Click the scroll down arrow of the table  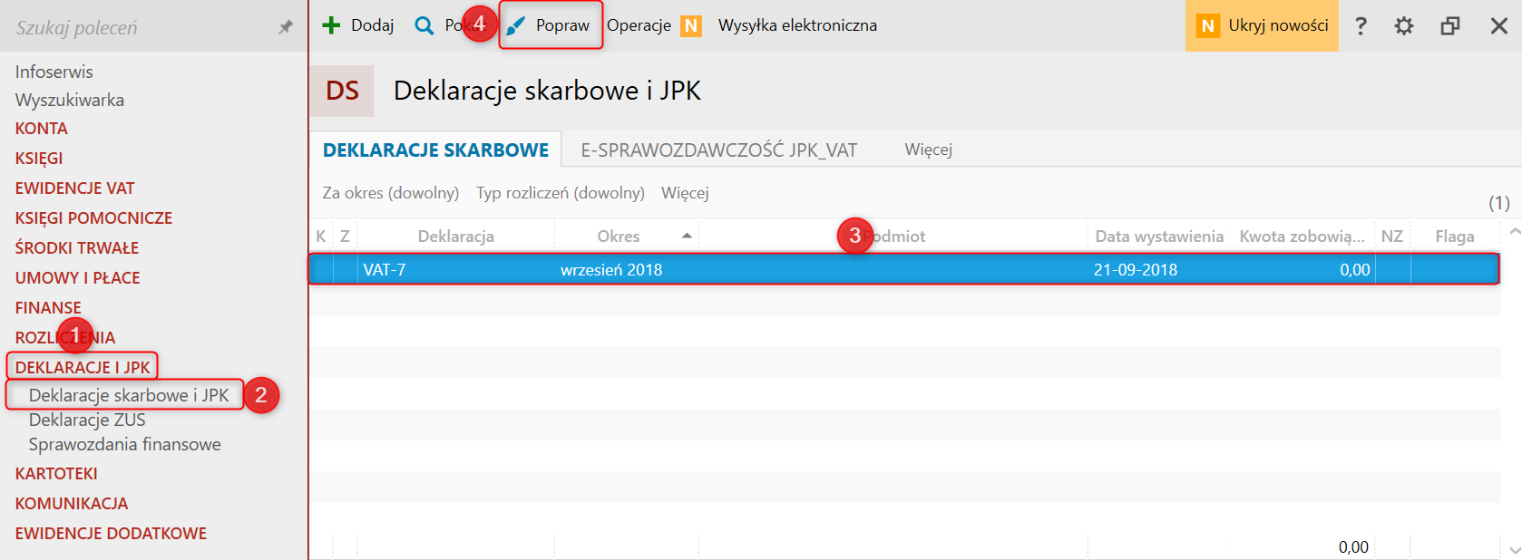point(1514,549)
